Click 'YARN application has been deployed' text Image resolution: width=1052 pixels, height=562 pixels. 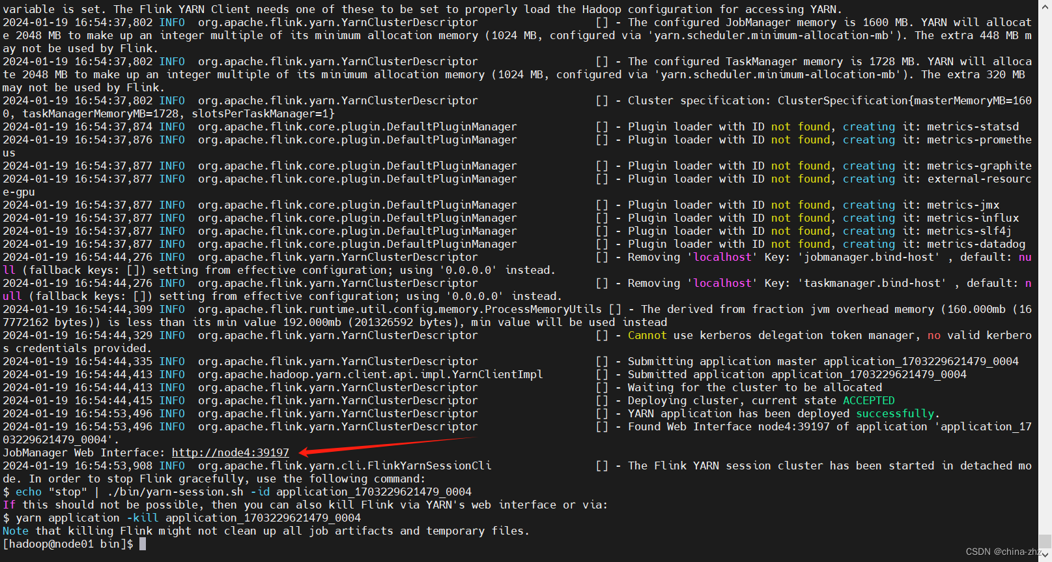pyautogui.click(x=739, y=413)
